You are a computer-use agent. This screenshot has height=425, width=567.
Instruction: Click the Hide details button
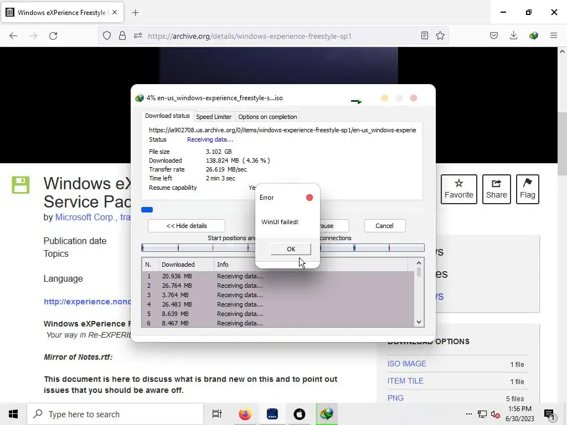187,226
